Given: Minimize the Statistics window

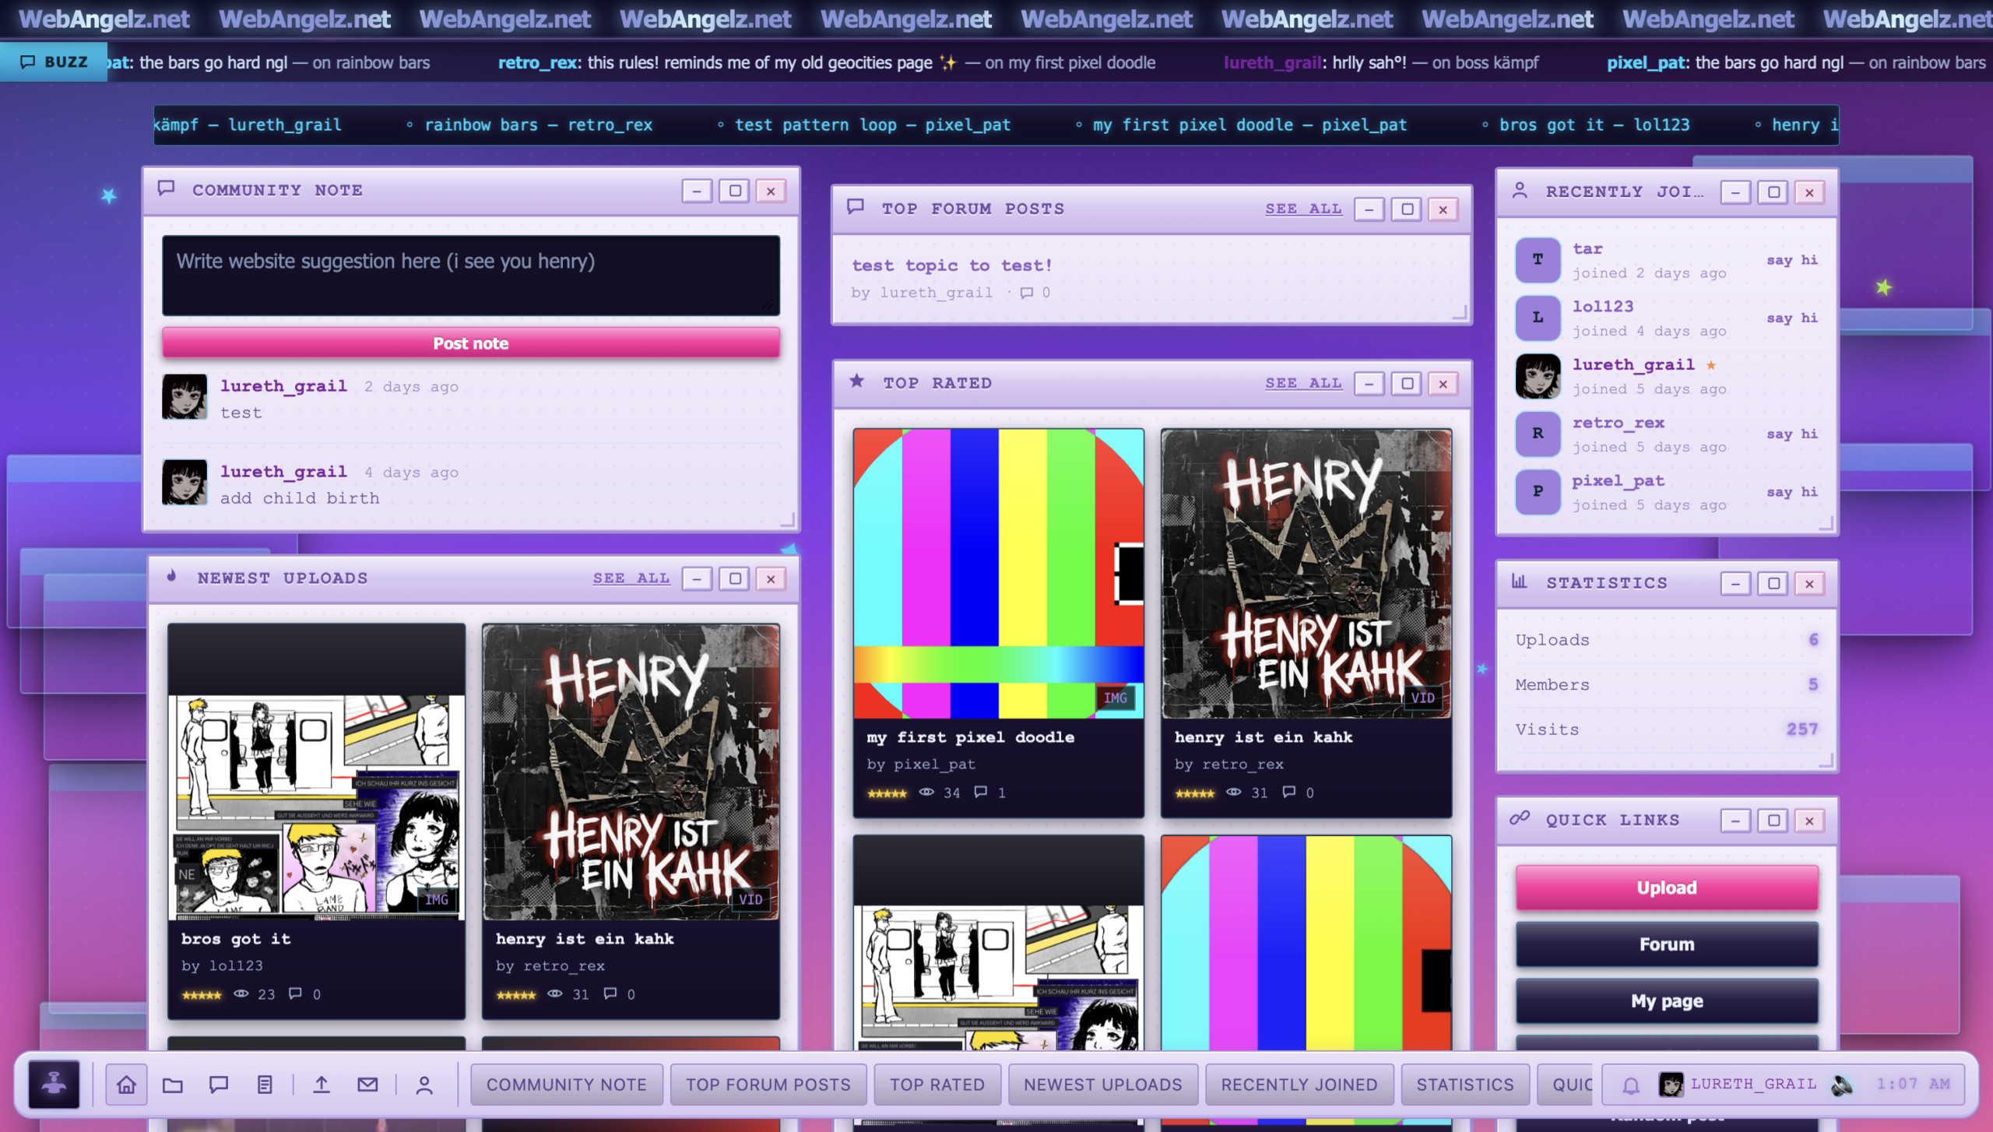Looking at the screenshot, I should pyautogui.click(x=1735, y=583).
